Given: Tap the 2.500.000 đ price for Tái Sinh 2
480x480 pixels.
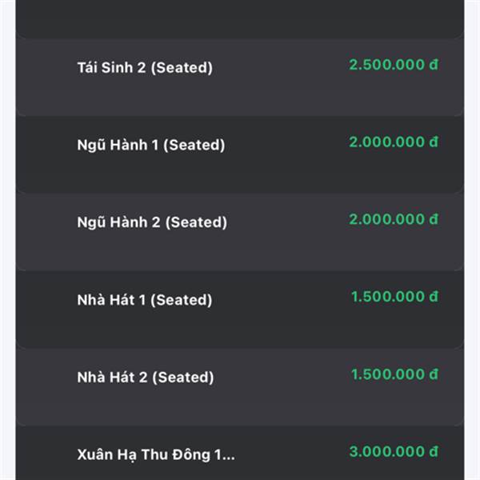Looking at the screenshot, I should pos(394,65).
